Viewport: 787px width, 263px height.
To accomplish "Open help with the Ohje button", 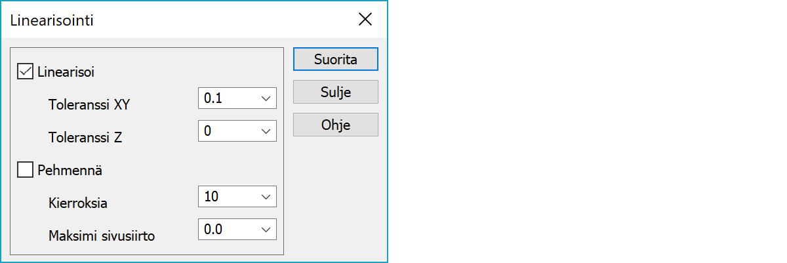I will pos(335,125).
